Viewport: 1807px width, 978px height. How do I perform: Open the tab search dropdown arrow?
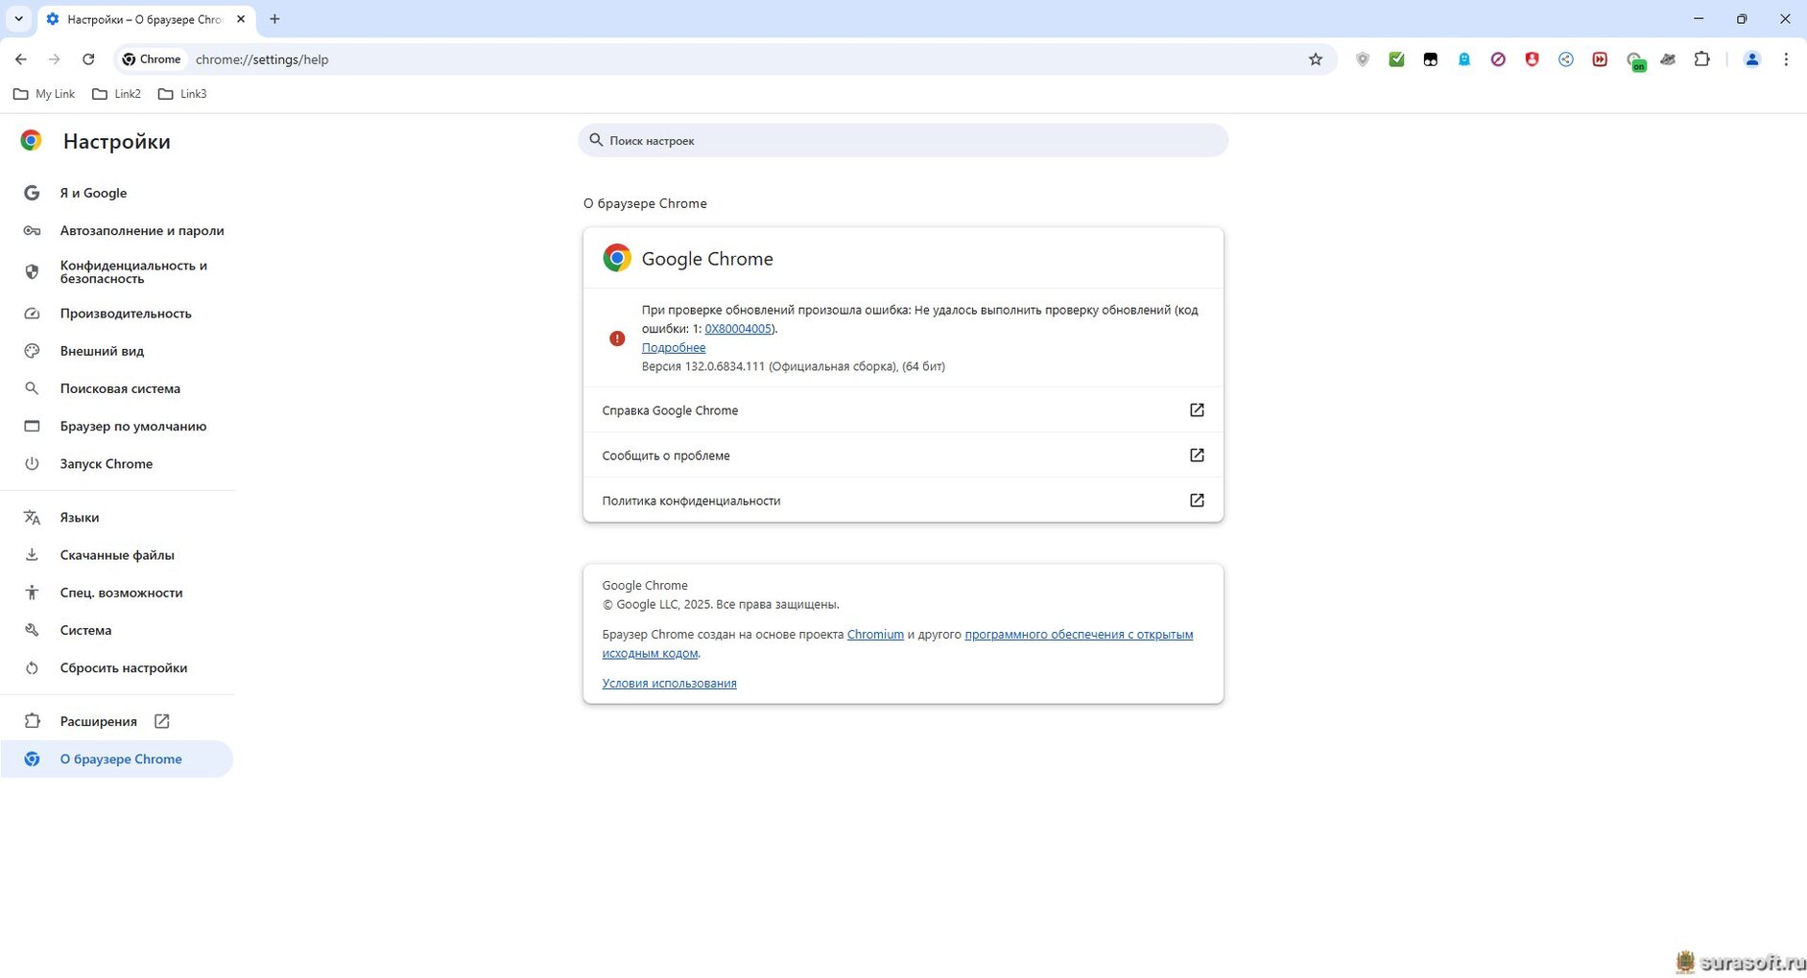[x=18, y=19]
